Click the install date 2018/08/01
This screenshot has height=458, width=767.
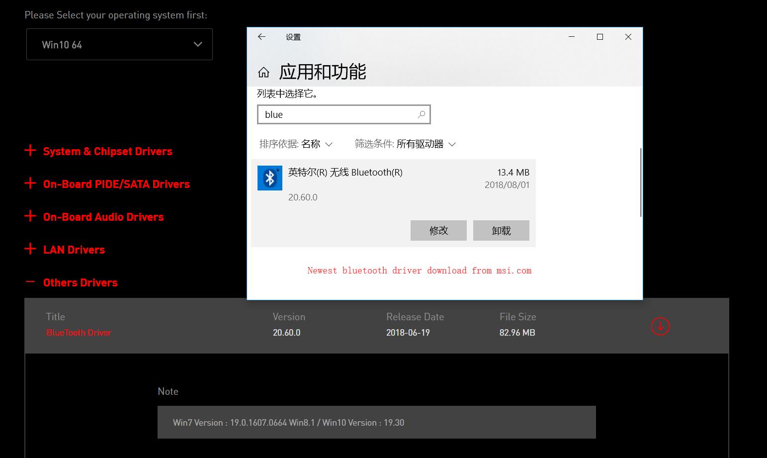[507, 185]
